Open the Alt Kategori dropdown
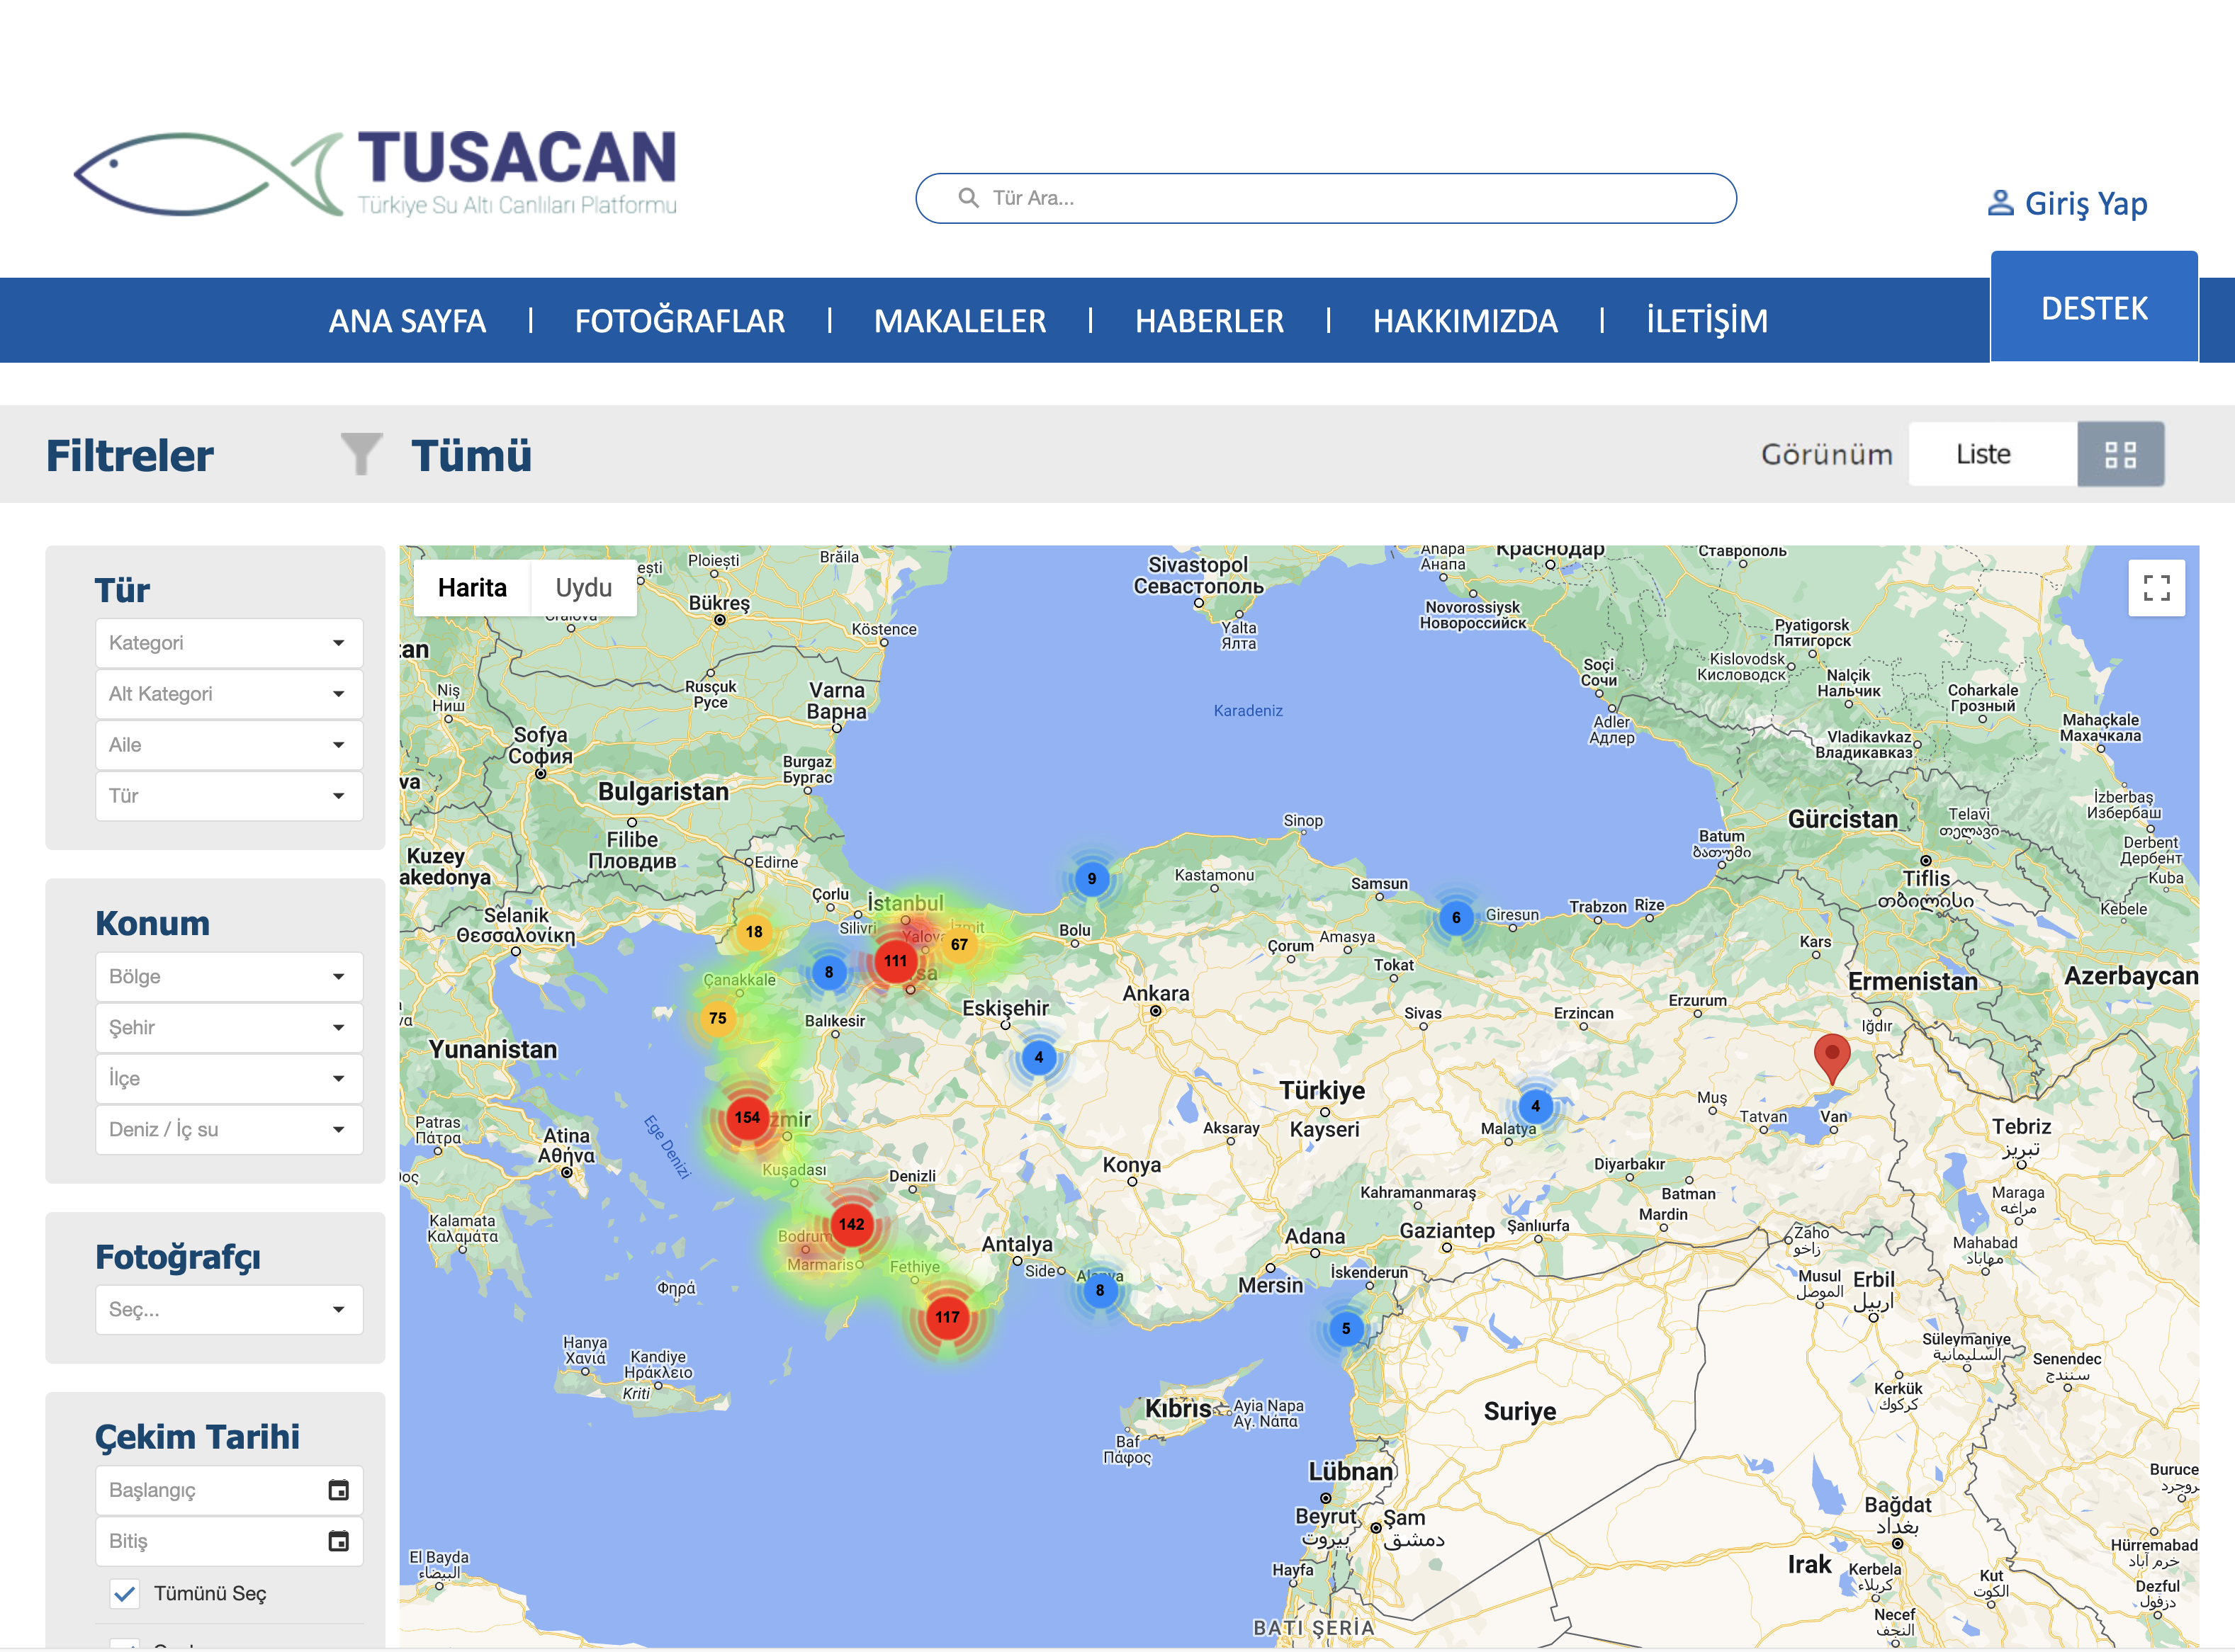Image resolution: width=2235 pixels, height=1652 pixels. point(229,694)
